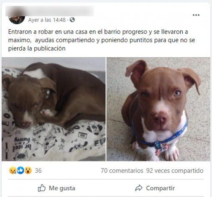Screen dimensions: 212x197
Task: Click the Me gusta button label
Action: (62, 188)
